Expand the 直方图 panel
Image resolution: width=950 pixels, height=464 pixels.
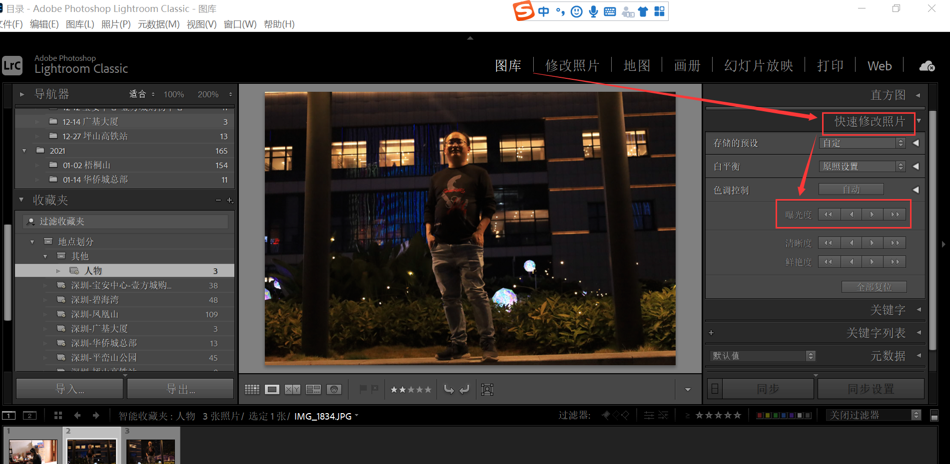pyautogui.click(x=919, y=95)
